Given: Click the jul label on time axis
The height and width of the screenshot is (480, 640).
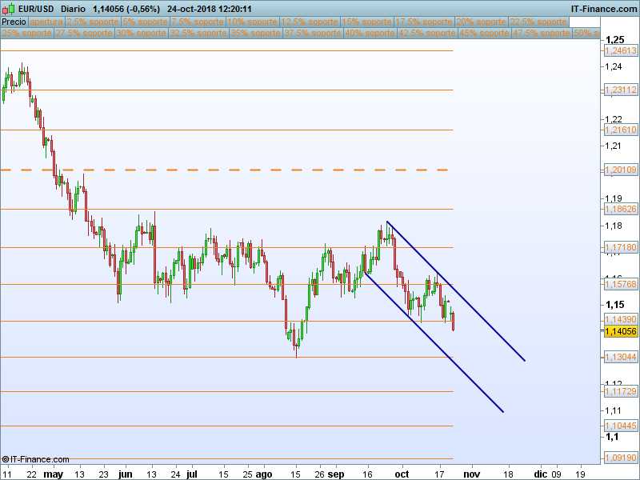Looking at the screenshot, I should pos(191,474).
